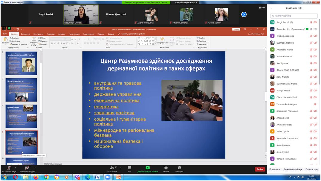Click Включить свой звук button in participants panel
The width and height of the screenshot is (321, 181).
pos(293,169)
